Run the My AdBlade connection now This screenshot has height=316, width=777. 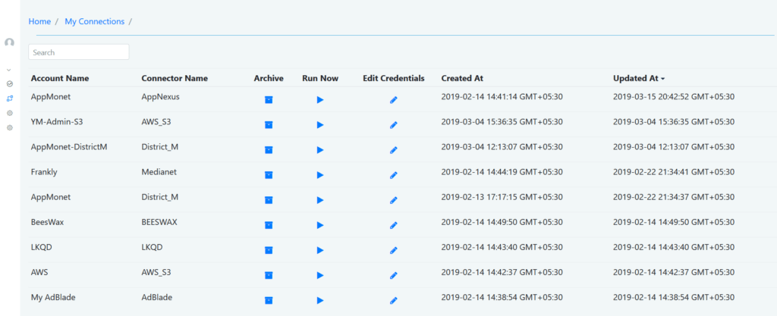[x=320, y=300]
